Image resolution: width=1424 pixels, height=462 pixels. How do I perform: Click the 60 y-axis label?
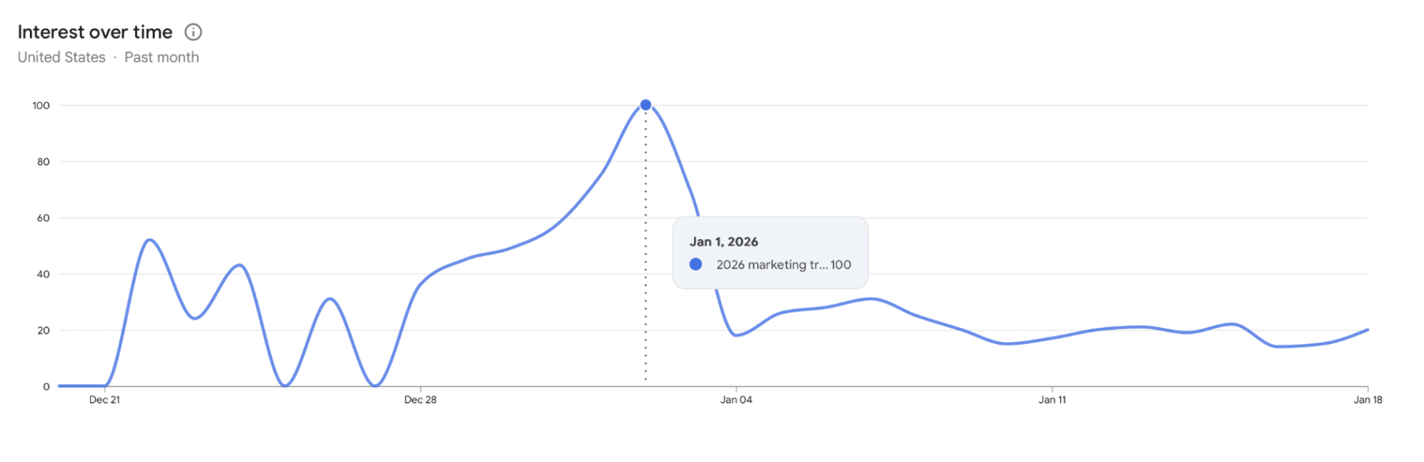pos(43,218)
